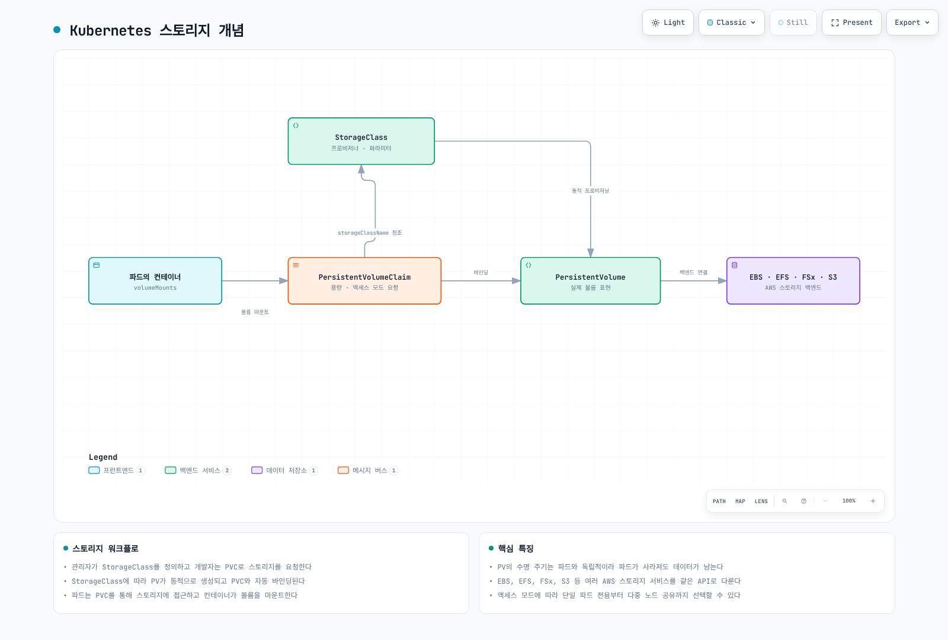948x640 pixels.
Task: Click the bullet starting PV의 수명 주기는
Action: (x=610, y=567)
